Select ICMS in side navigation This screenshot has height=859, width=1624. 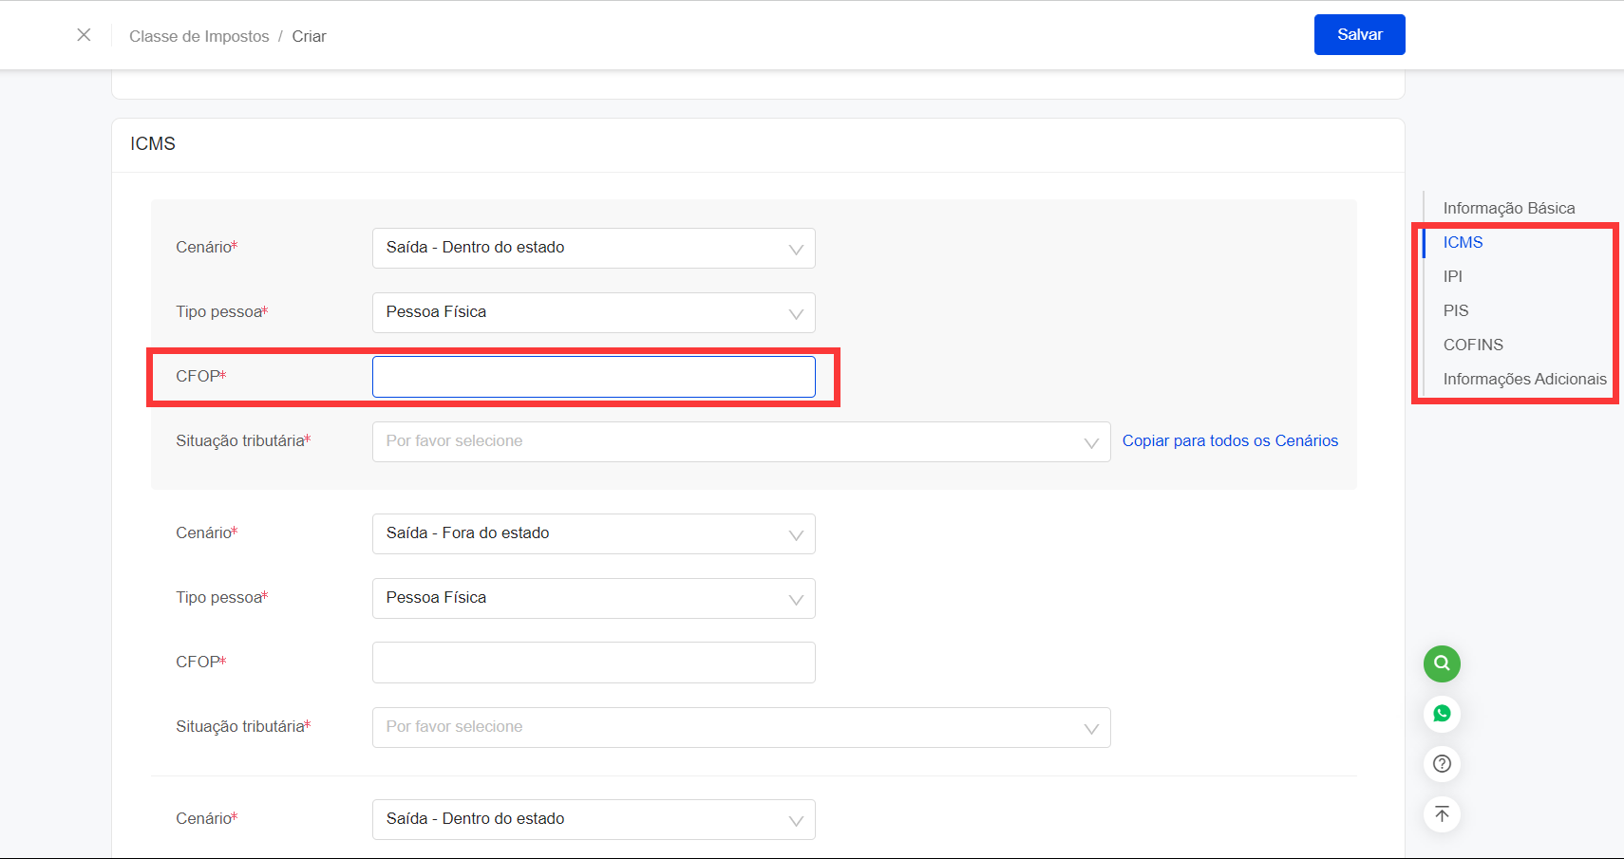(x=1463, y=242)
